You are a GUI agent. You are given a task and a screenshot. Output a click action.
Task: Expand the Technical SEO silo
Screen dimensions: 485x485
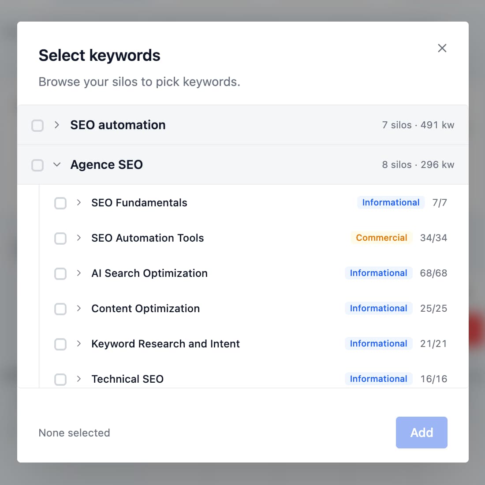tap(79, 379)
